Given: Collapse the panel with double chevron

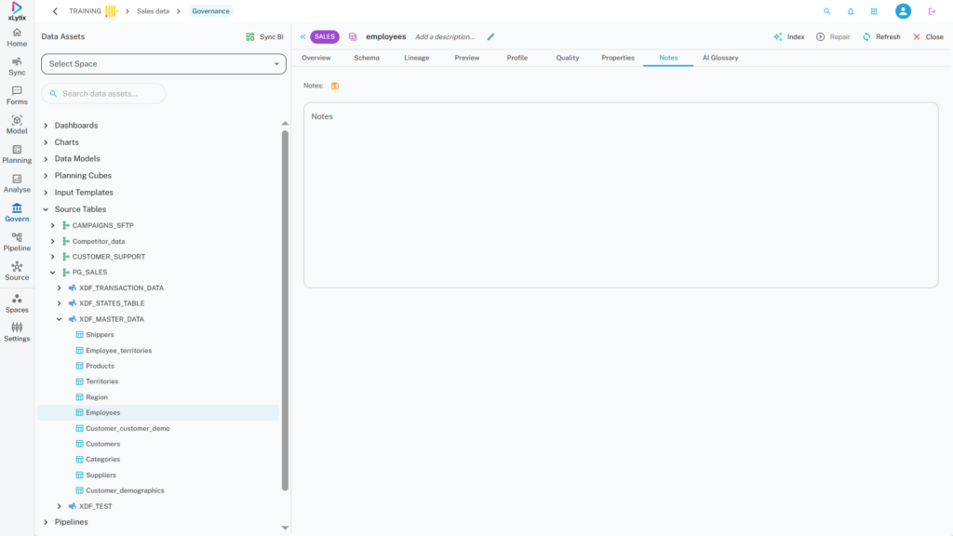Looking at the screenshot, I should pyautogui.click(x=302, y=37).
